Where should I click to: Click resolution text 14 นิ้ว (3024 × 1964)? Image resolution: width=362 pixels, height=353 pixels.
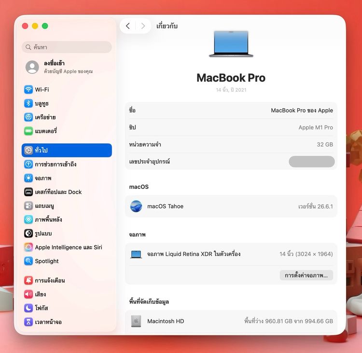click(x=306, y=254)
